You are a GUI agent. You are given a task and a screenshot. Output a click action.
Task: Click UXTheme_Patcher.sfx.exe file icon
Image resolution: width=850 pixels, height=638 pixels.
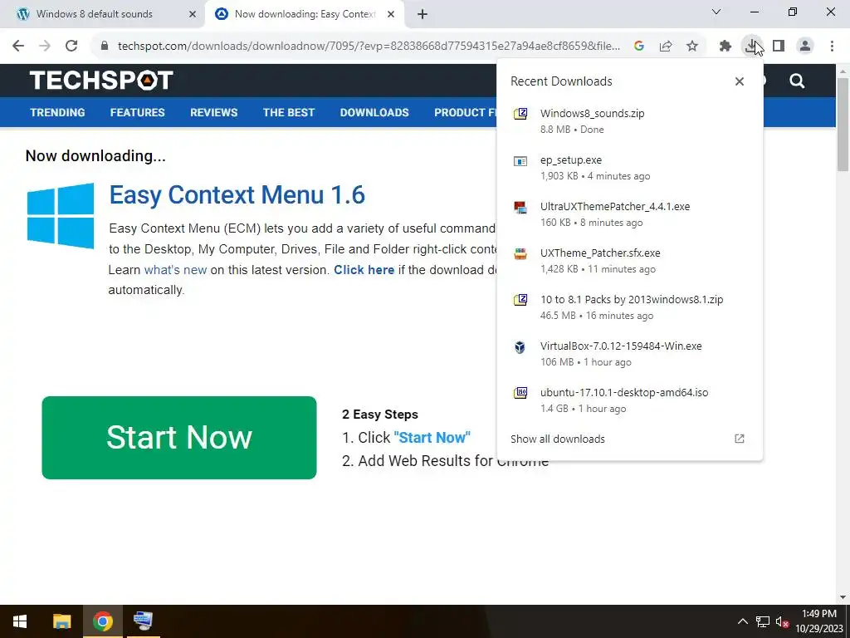coord(520,253)
